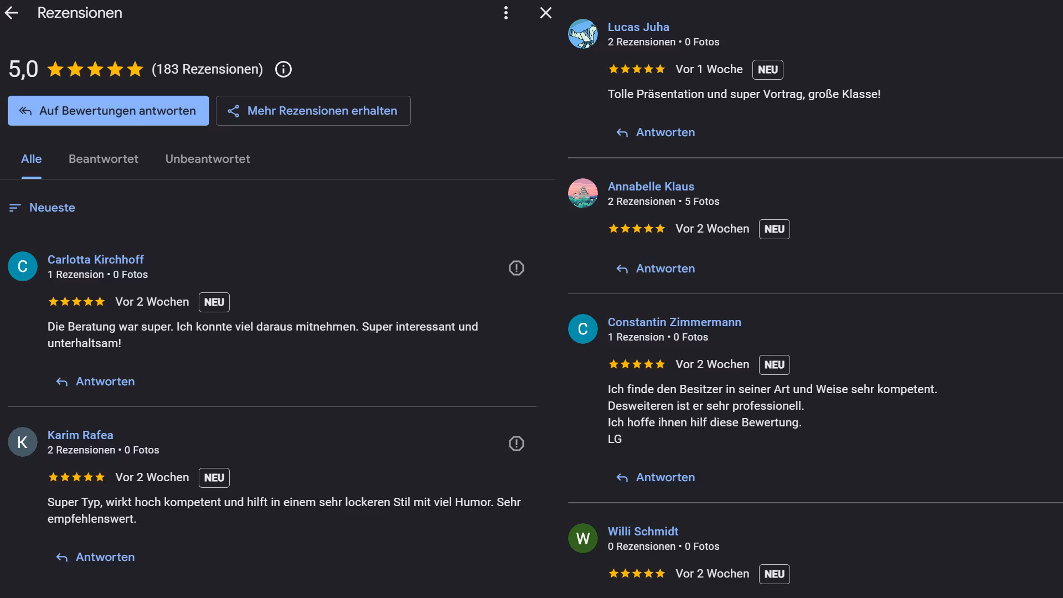
Task: Open Karim Rafea's profile name link
Action: (x=80, y=435)
